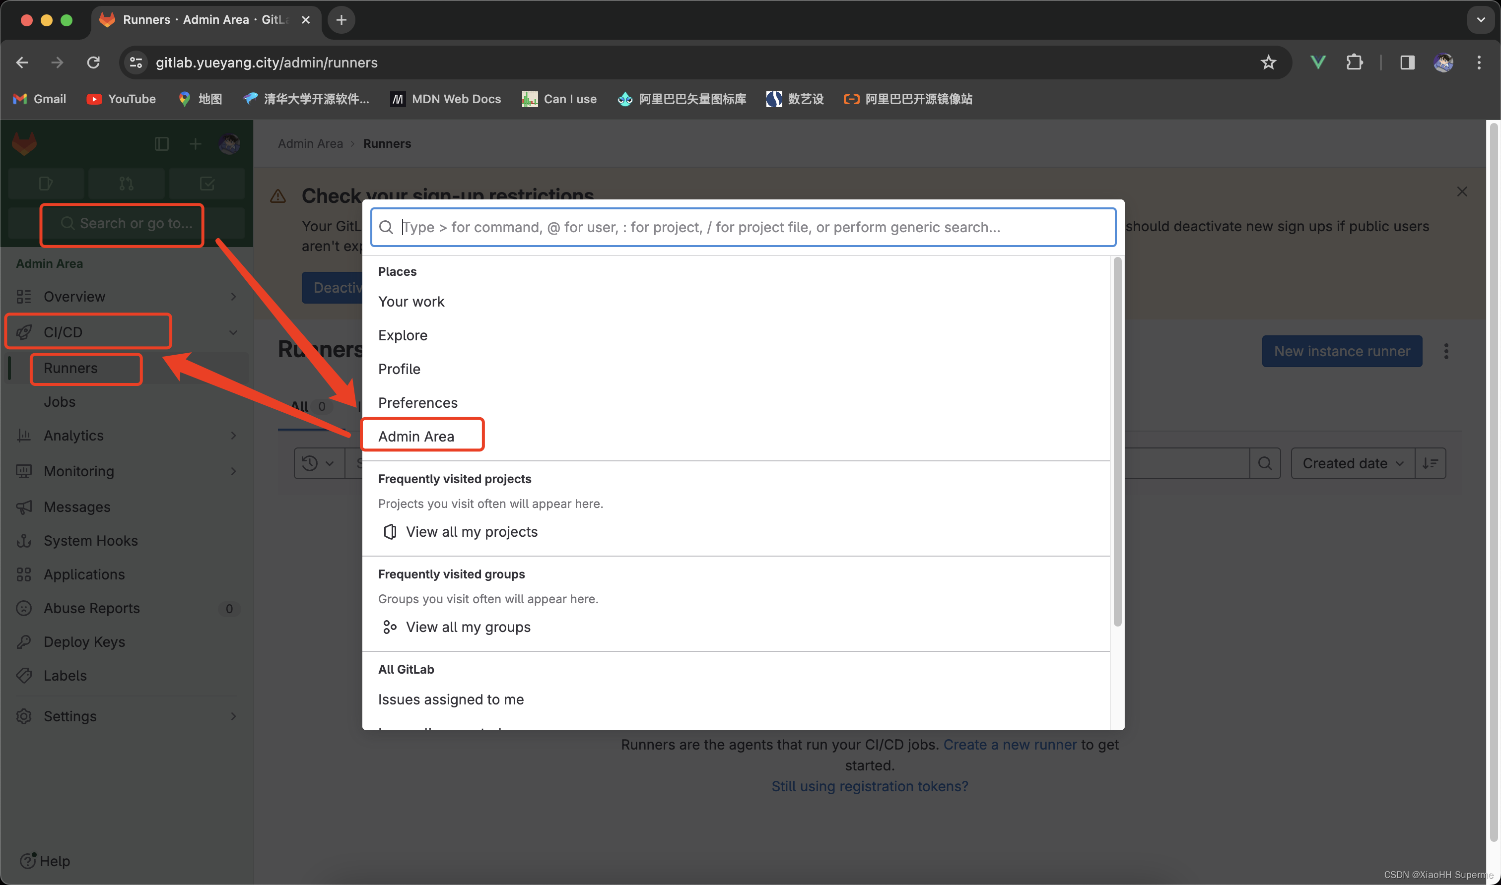Click the New instance runner button
The image size is (1501, 885).
tap(1342, 351)
